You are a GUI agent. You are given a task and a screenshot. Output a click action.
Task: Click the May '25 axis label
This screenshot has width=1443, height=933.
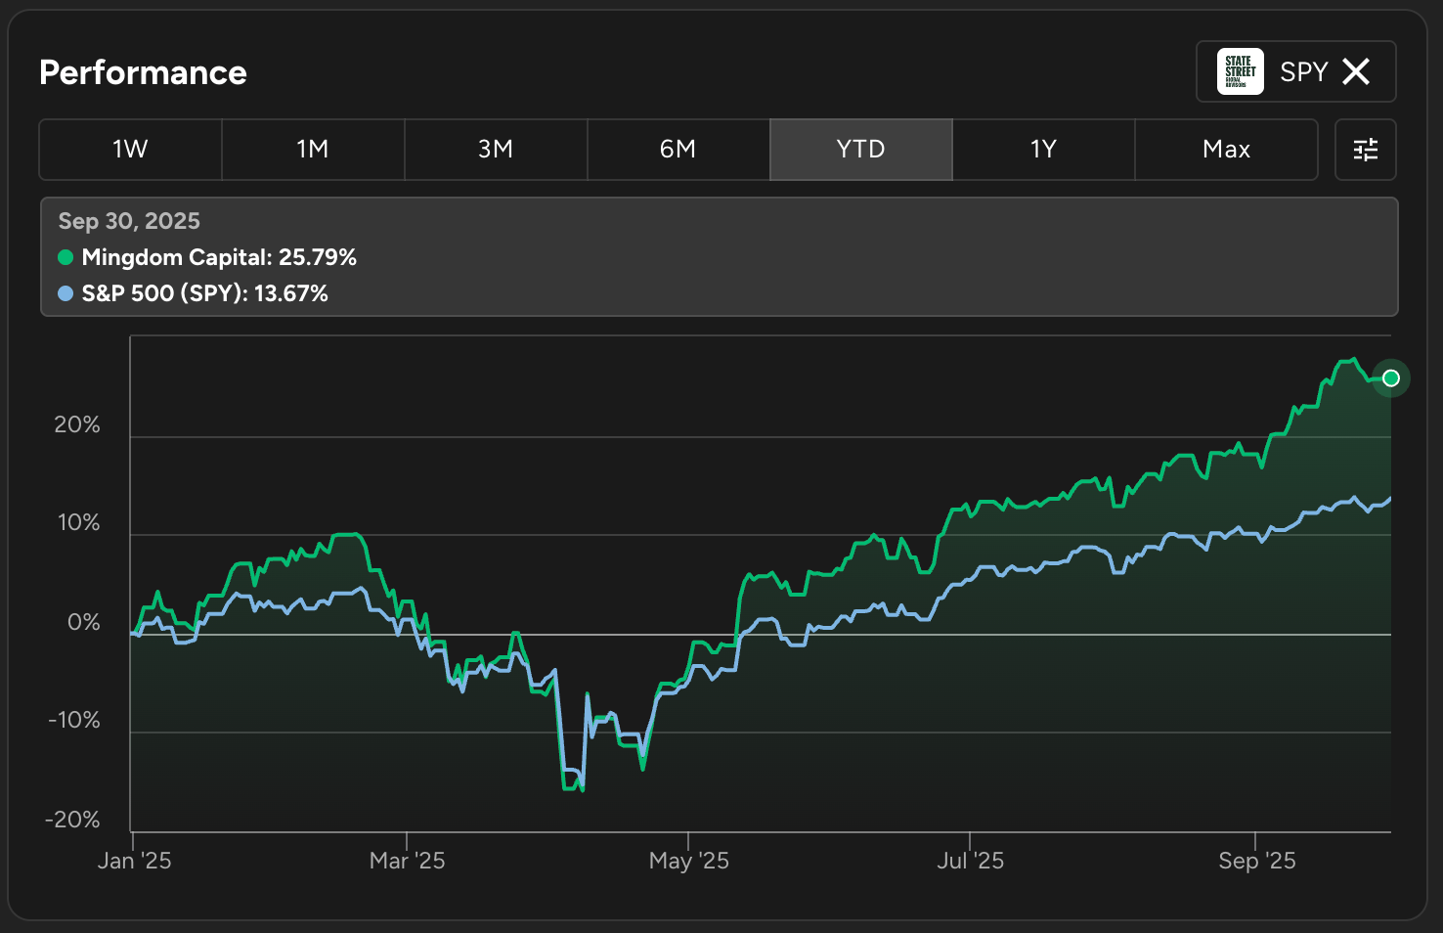tap(689, 861)
